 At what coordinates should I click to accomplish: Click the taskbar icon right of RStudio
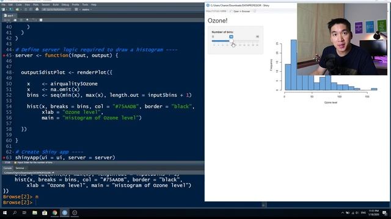coord(75,213)
